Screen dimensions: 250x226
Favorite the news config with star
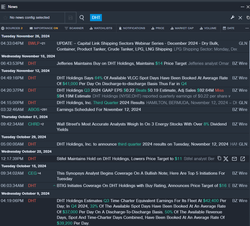(x=5, y=18)
